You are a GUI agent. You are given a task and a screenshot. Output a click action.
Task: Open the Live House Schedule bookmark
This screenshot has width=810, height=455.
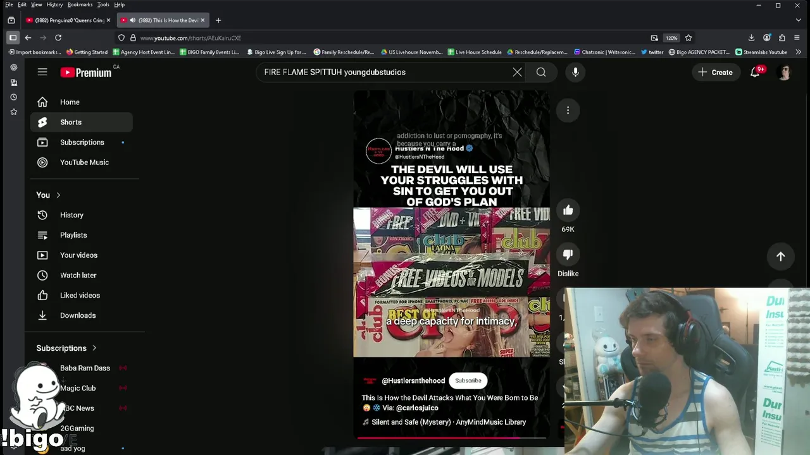point(475,52)
